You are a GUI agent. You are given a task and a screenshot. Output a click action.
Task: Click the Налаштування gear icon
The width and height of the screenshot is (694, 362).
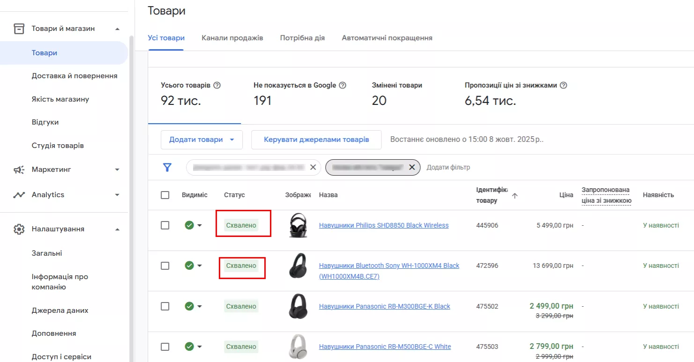(19, 229)
